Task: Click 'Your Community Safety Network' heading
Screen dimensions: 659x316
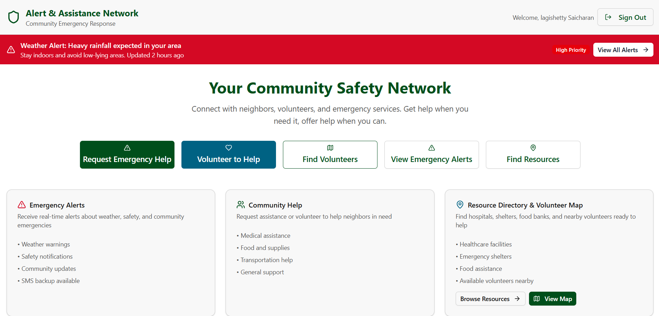Action: (x=330, y=88)
